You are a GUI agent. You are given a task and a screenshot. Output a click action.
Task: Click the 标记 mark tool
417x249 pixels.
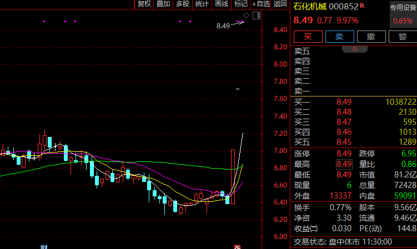coord(240,4)
